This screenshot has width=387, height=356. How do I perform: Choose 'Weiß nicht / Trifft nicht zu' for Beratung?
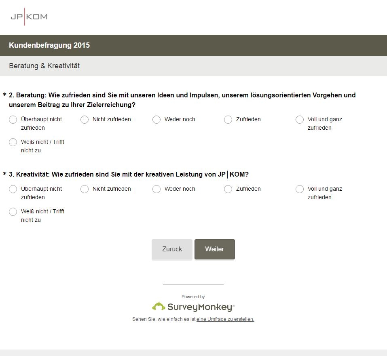pos(13,142)
